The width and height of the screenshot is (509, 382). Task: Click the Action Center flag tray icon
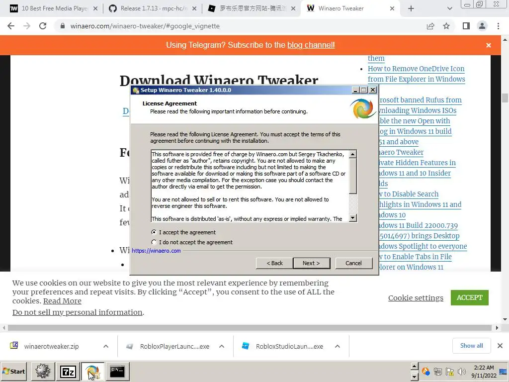(449, 372)
